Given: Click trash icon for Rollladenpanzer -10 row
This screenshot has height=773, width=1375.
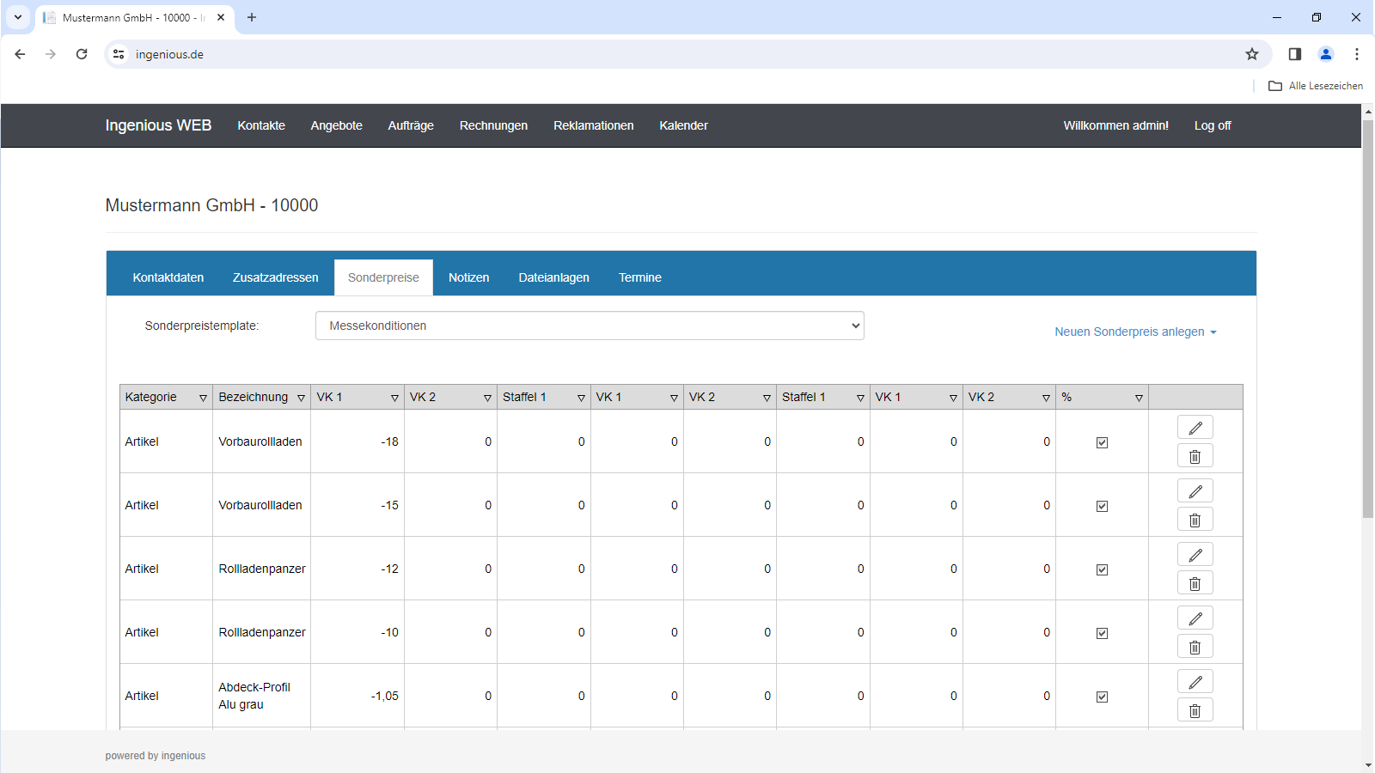Looking at the screenshot, I should pyautogui.click(x=1195, y=647).
